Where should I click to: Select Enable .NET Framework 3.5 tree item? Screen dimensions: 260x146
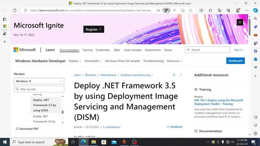pos(44,119)
